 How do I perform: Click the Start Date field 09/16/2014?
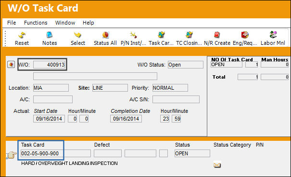[49, 119]
